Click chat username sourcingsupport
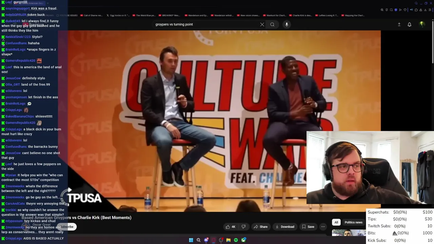434x244 pixels. click(18, 8)
